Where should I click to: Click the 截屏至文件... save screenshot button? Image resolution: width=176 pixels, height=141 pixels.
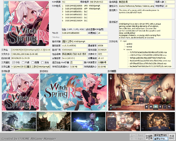[x=161, y=139]
